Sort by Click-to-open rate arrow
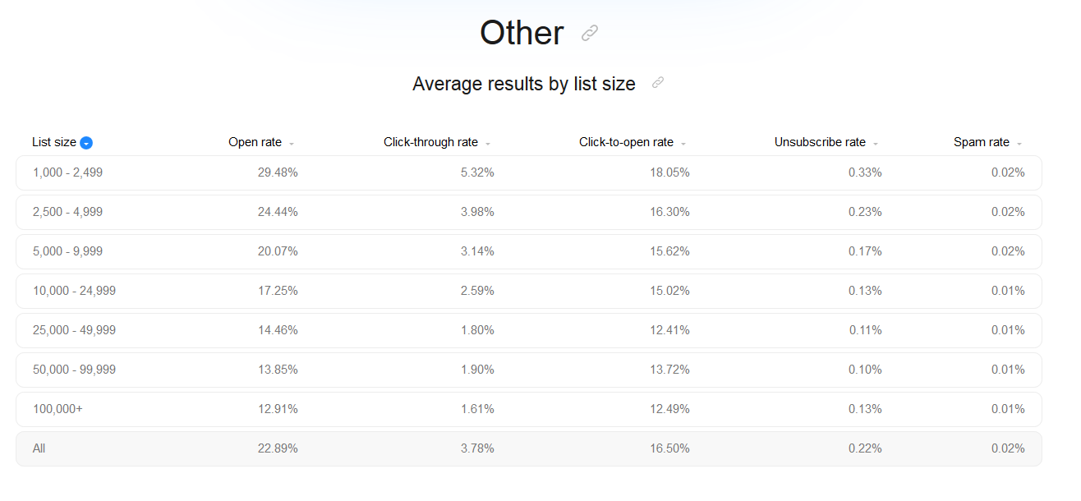Screen dimensions: 1081x501 point(683,144)
